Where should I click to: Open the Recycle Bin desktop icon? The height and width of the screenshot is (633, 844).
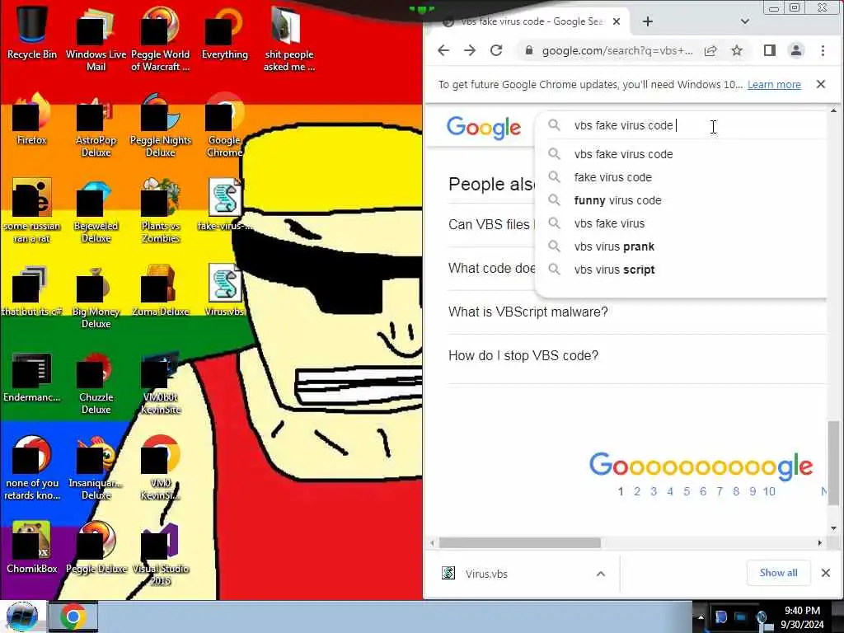click(x=31, y=32)
